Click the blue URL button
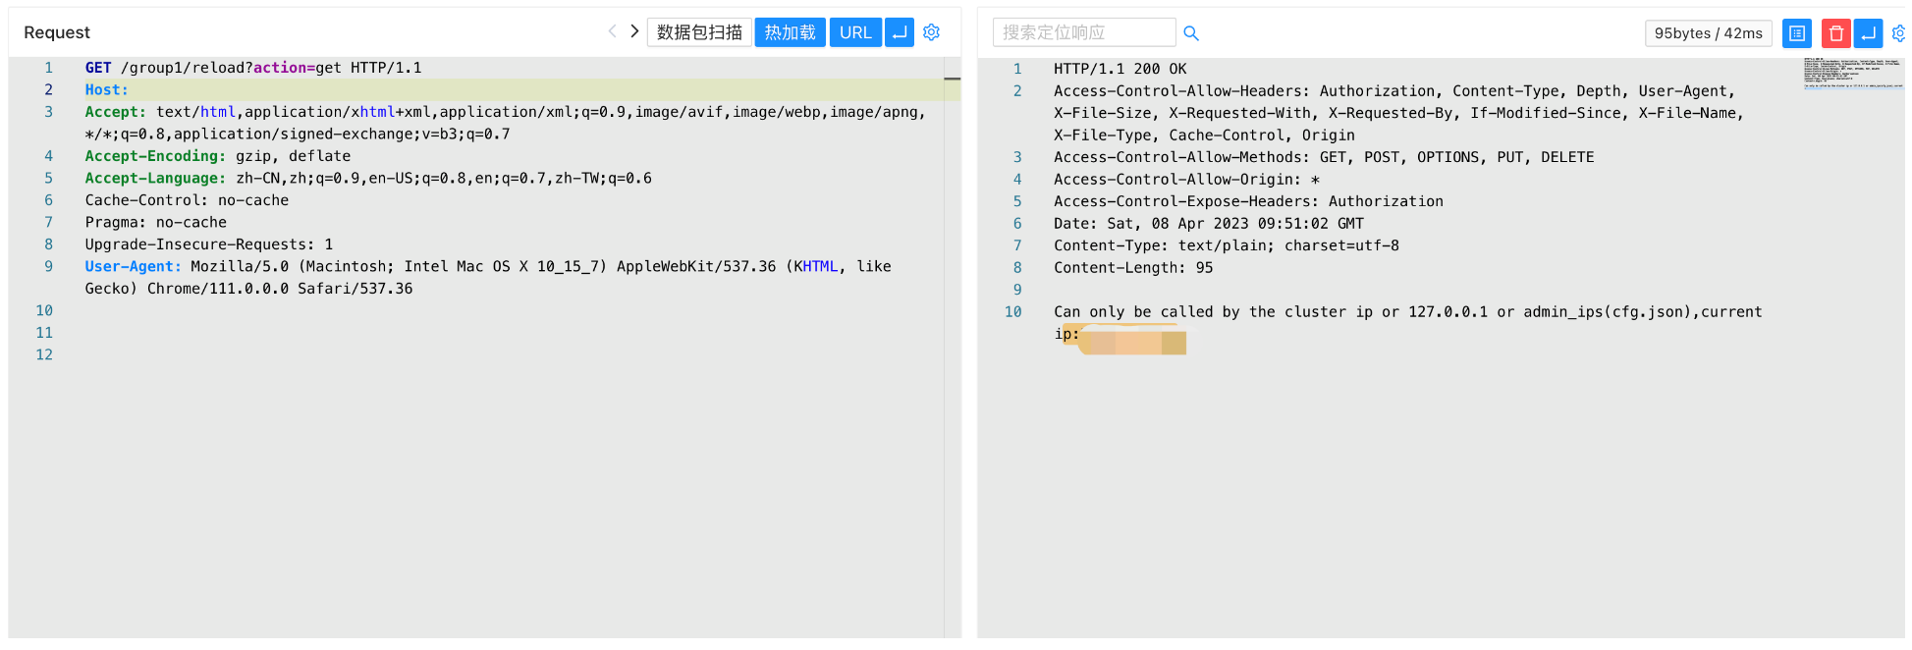The height and width of the screenshot is (650, 1912). point(854,32)
